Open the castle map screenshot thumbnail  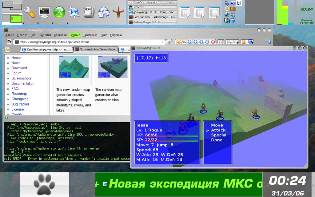113,67
